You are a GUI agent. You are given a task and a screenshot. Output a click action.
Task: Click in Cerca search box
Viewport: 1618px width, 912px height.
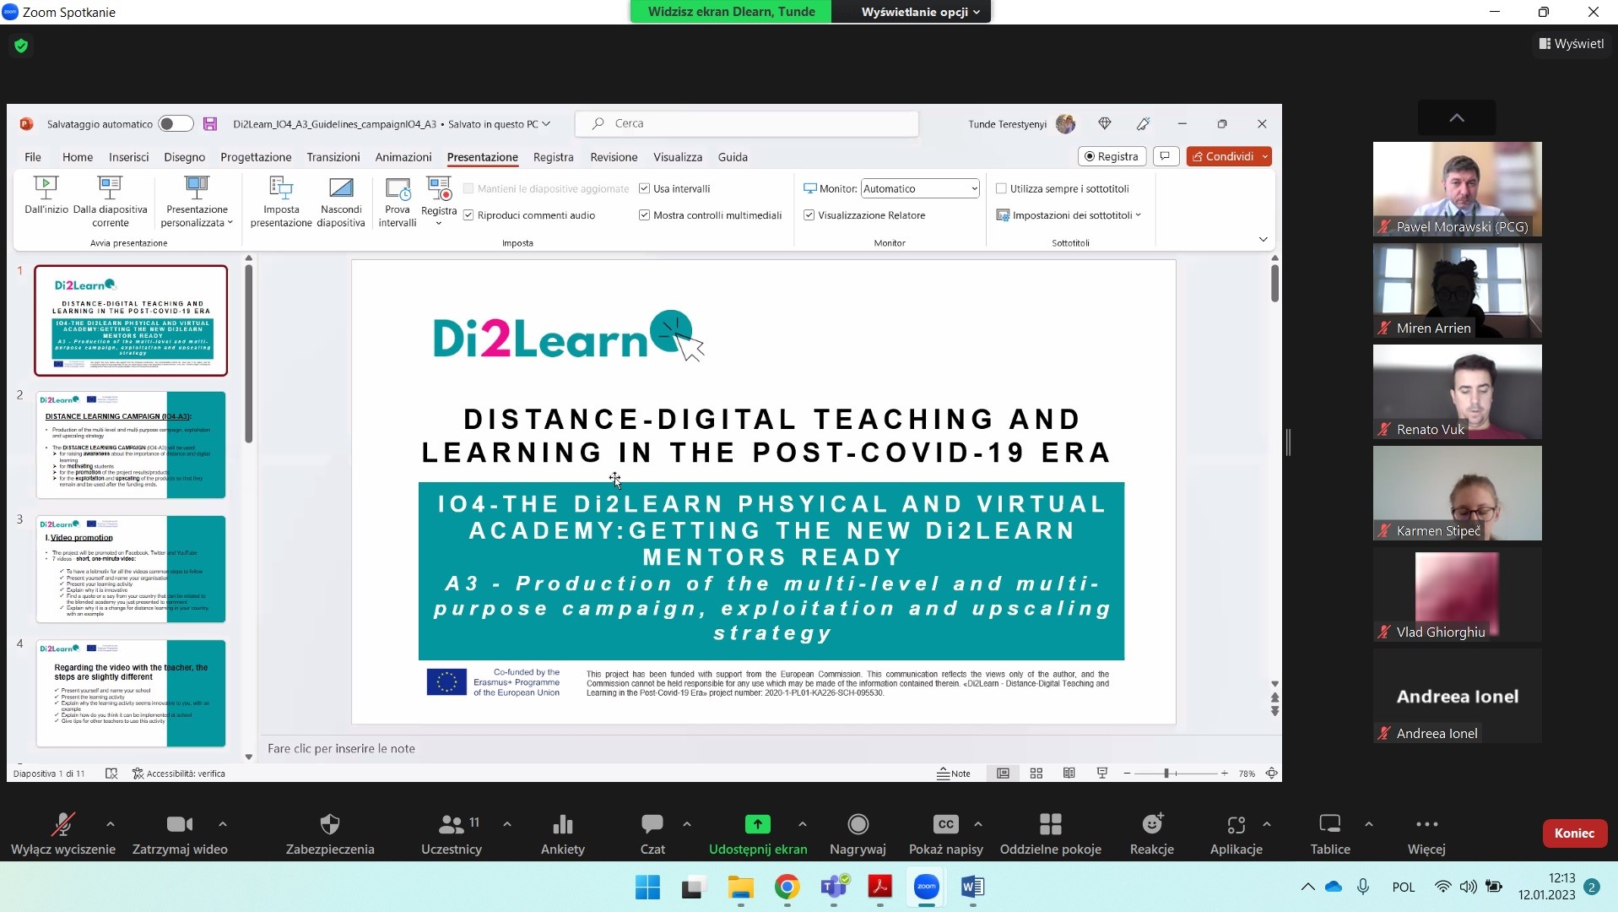point(746,124)
